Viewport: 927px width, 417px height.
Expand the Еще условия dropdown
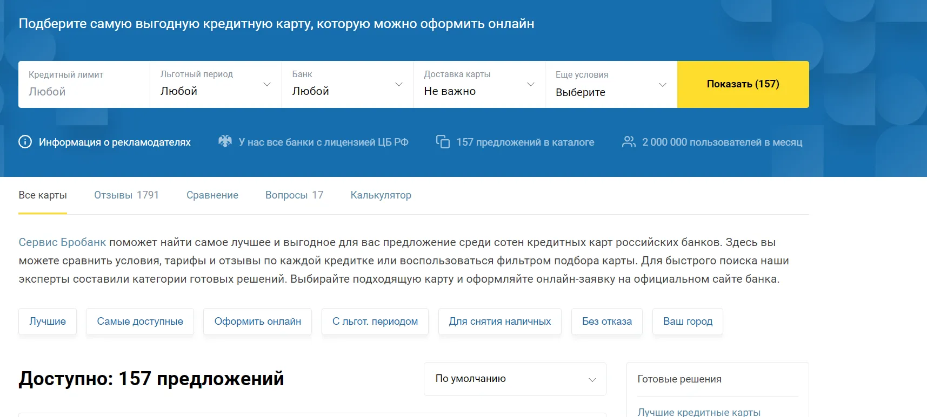(x=611, y=85)
